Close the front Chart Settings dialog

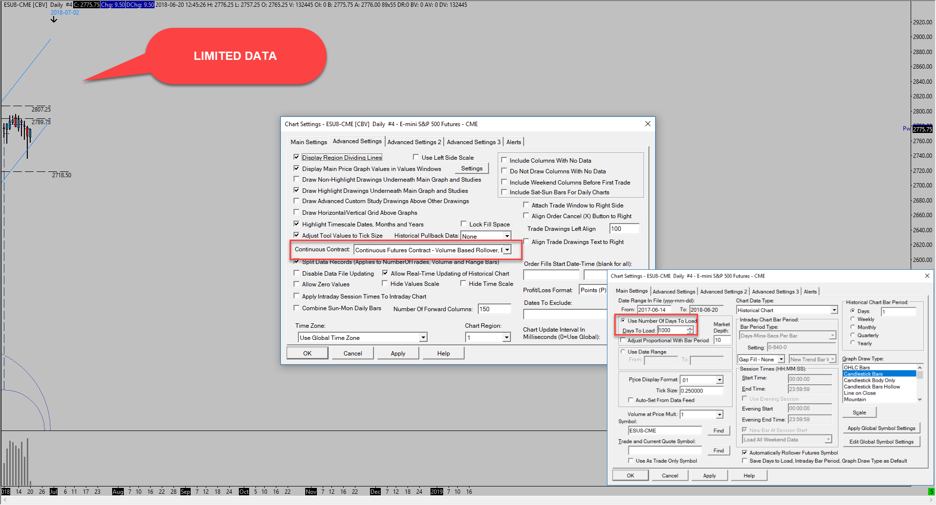[927, 276]
